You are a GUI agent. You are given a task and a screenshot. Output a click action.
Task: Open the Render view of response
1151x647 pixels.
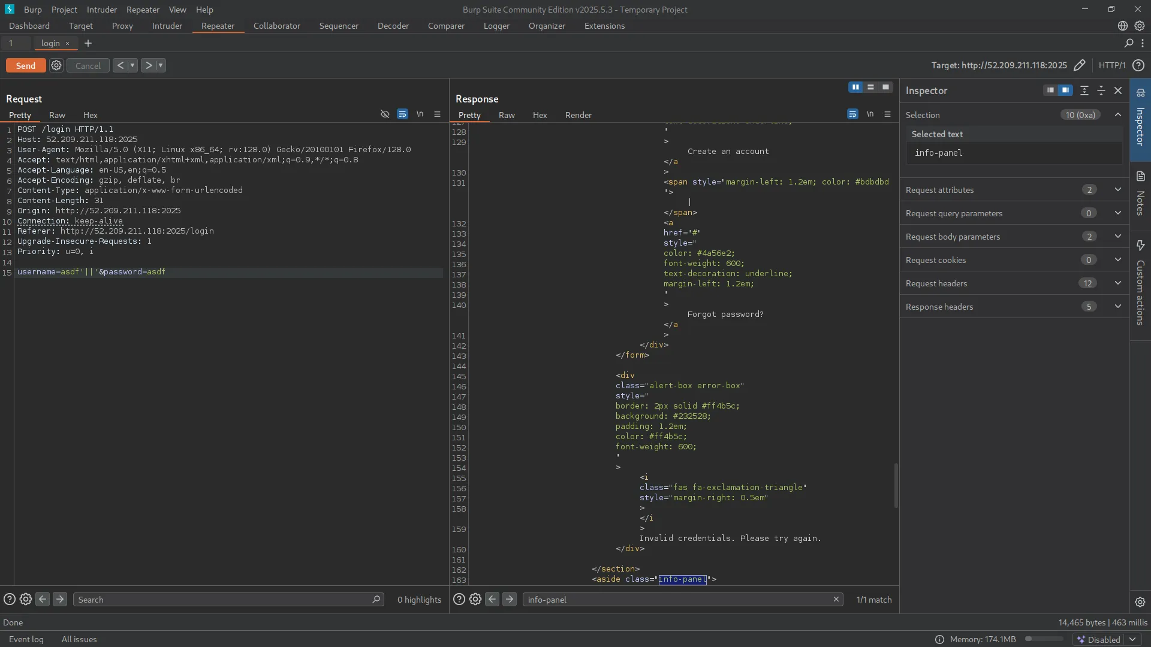pos(578,115)
